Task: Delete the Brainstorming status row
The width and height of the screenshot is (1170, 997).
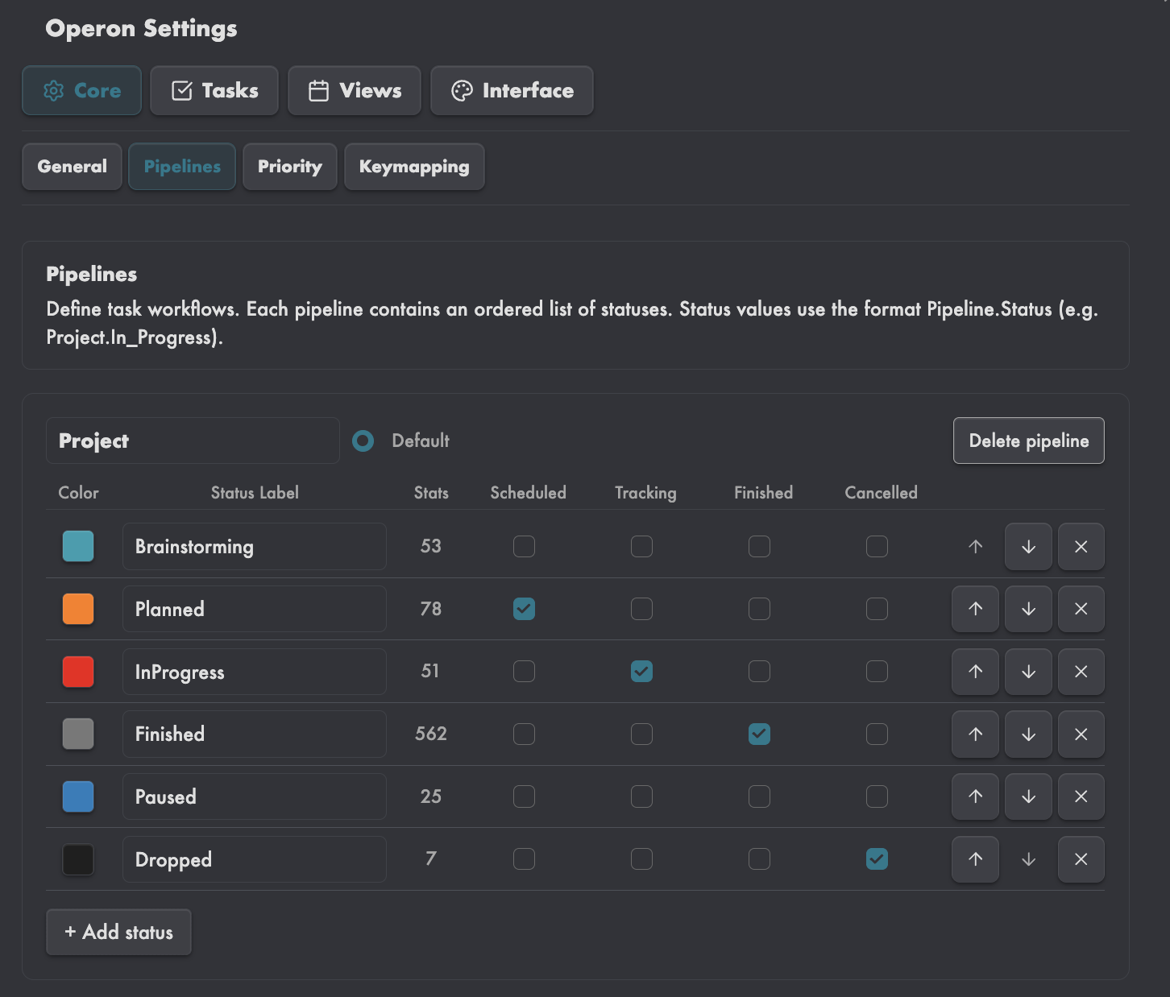Action: 1081,547
